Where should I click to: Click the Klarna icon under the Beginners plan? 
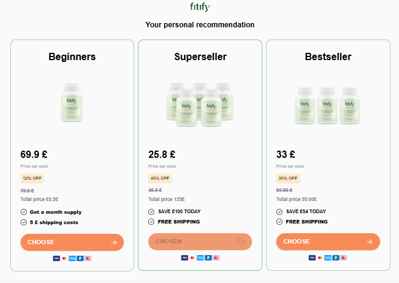pyautogui.click(x=88, y=258)
